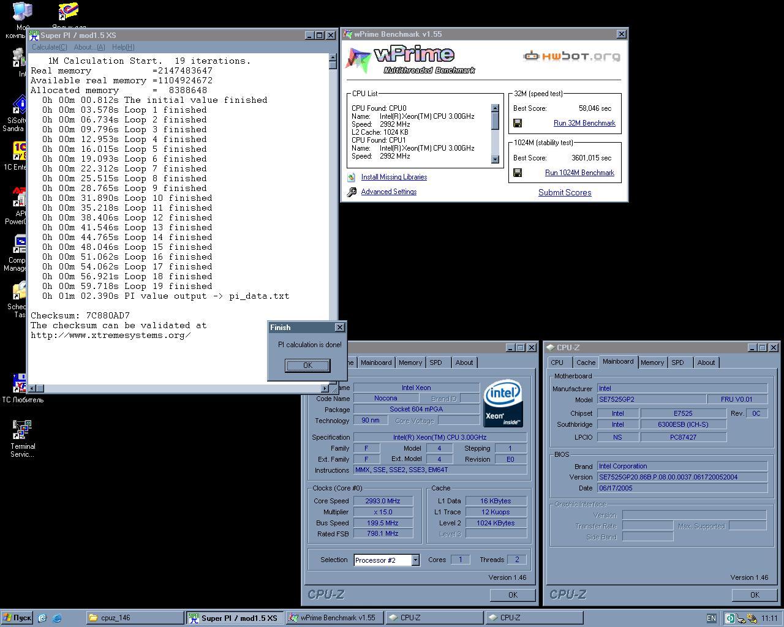The image size is (784, 627).
Task: Click Advanced Settings link
Action: (389, 192)
